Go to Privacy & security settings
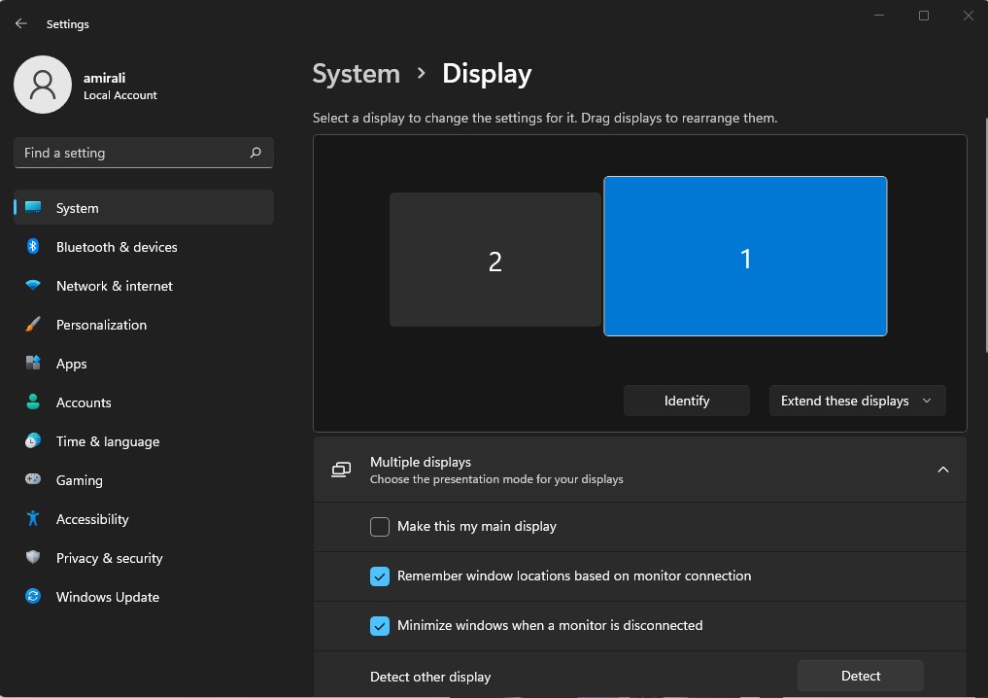Image resolution: width=988 pixels, height=698 pixels. click(144, 558)
